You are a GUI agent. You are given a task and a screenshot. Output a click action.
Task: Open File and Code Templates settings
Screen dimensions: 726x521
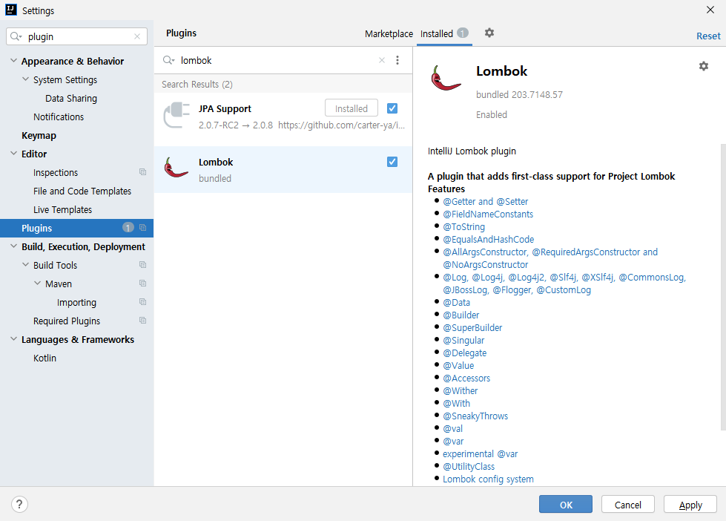pos(82,191)
